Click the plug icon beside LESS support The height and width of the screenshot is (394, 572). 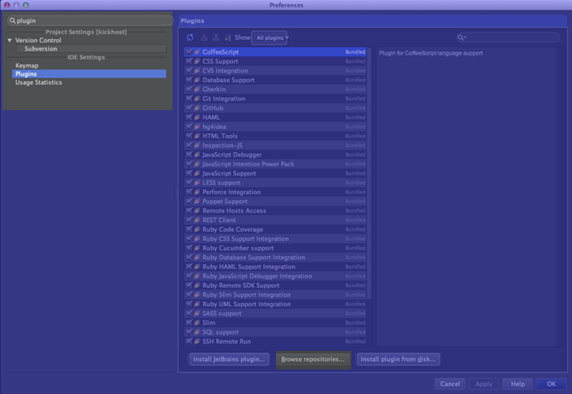pos(197,183)
